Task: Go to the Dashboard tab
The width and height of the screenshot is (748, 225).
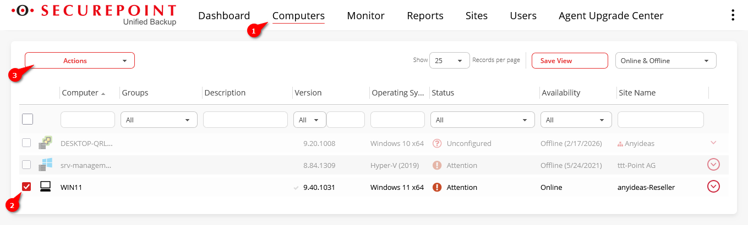Action: [224, 16]
